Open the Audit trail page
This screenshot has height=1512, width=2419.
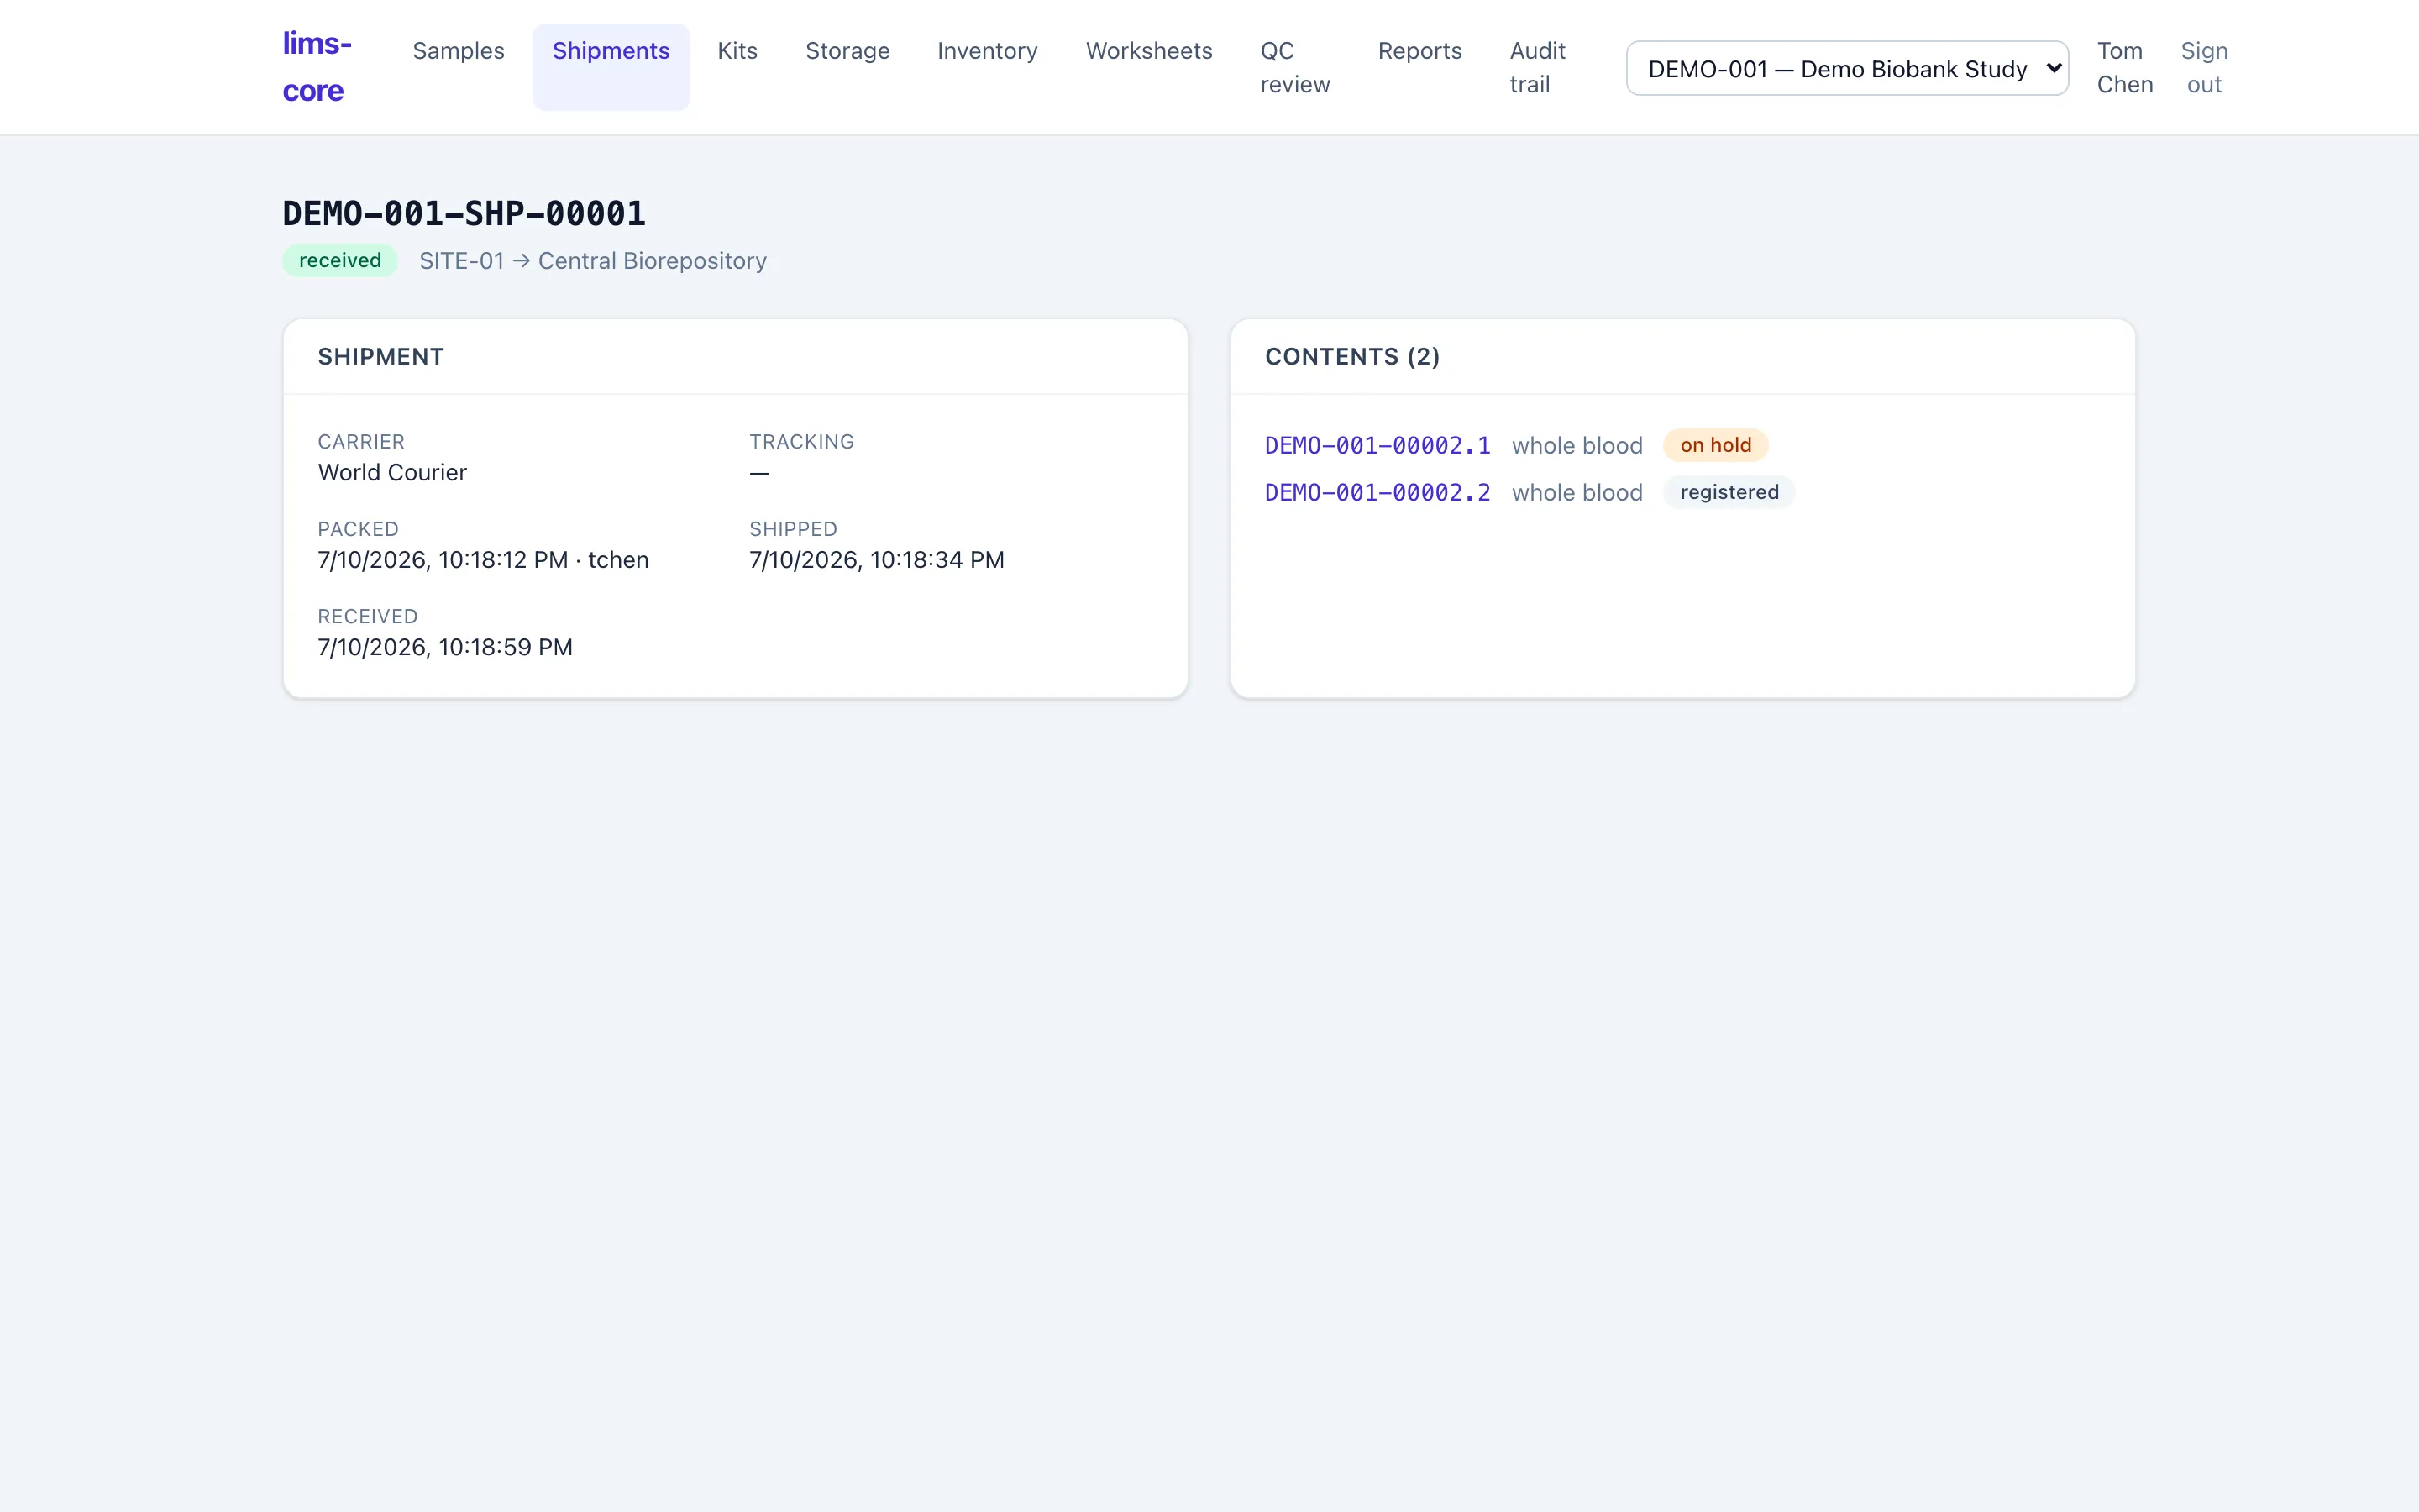coord(1537,67)
